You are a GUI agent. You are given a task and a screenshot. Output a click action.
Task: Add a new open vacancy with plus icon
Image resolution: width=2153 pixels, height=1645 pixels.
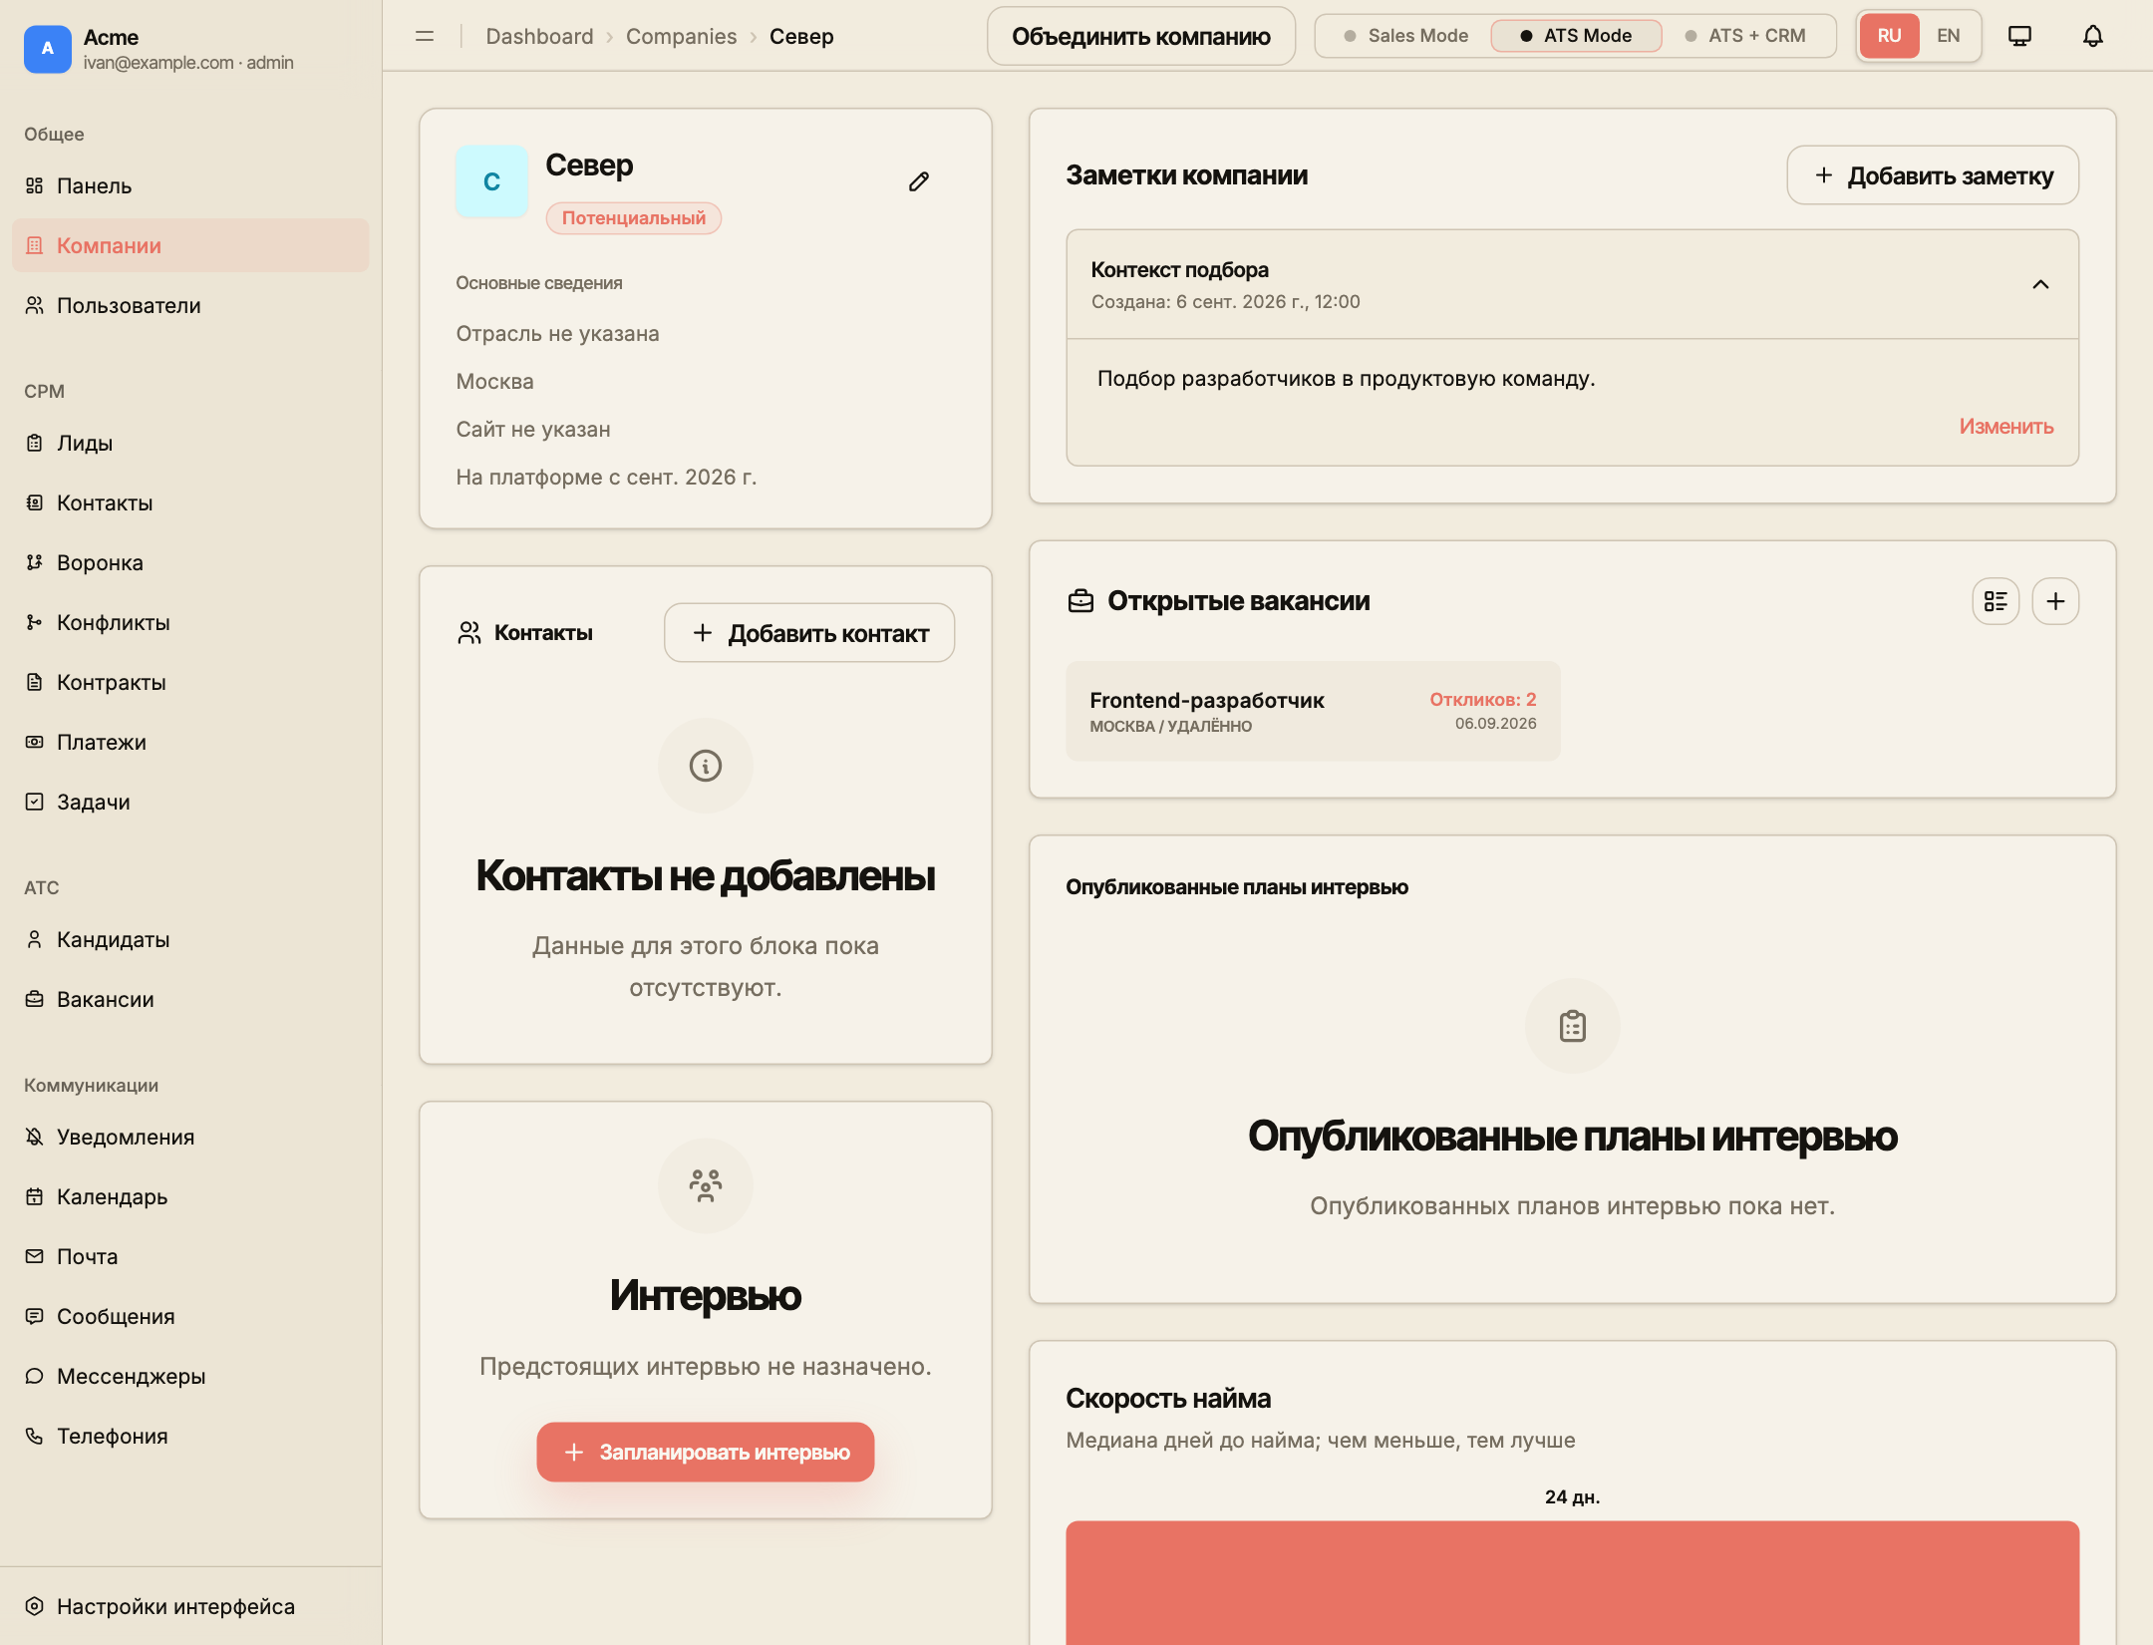[x=2055, y=601]
